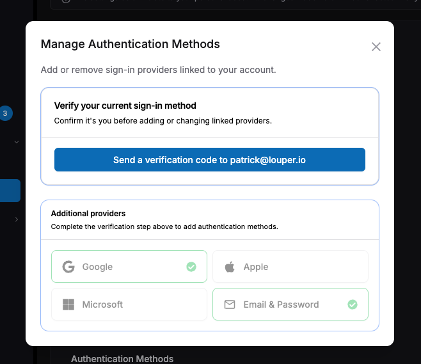Viewport: 421px width, 364px height.
Task: Click the Verify your current sign-in method heading
Action: coord(125,106)
